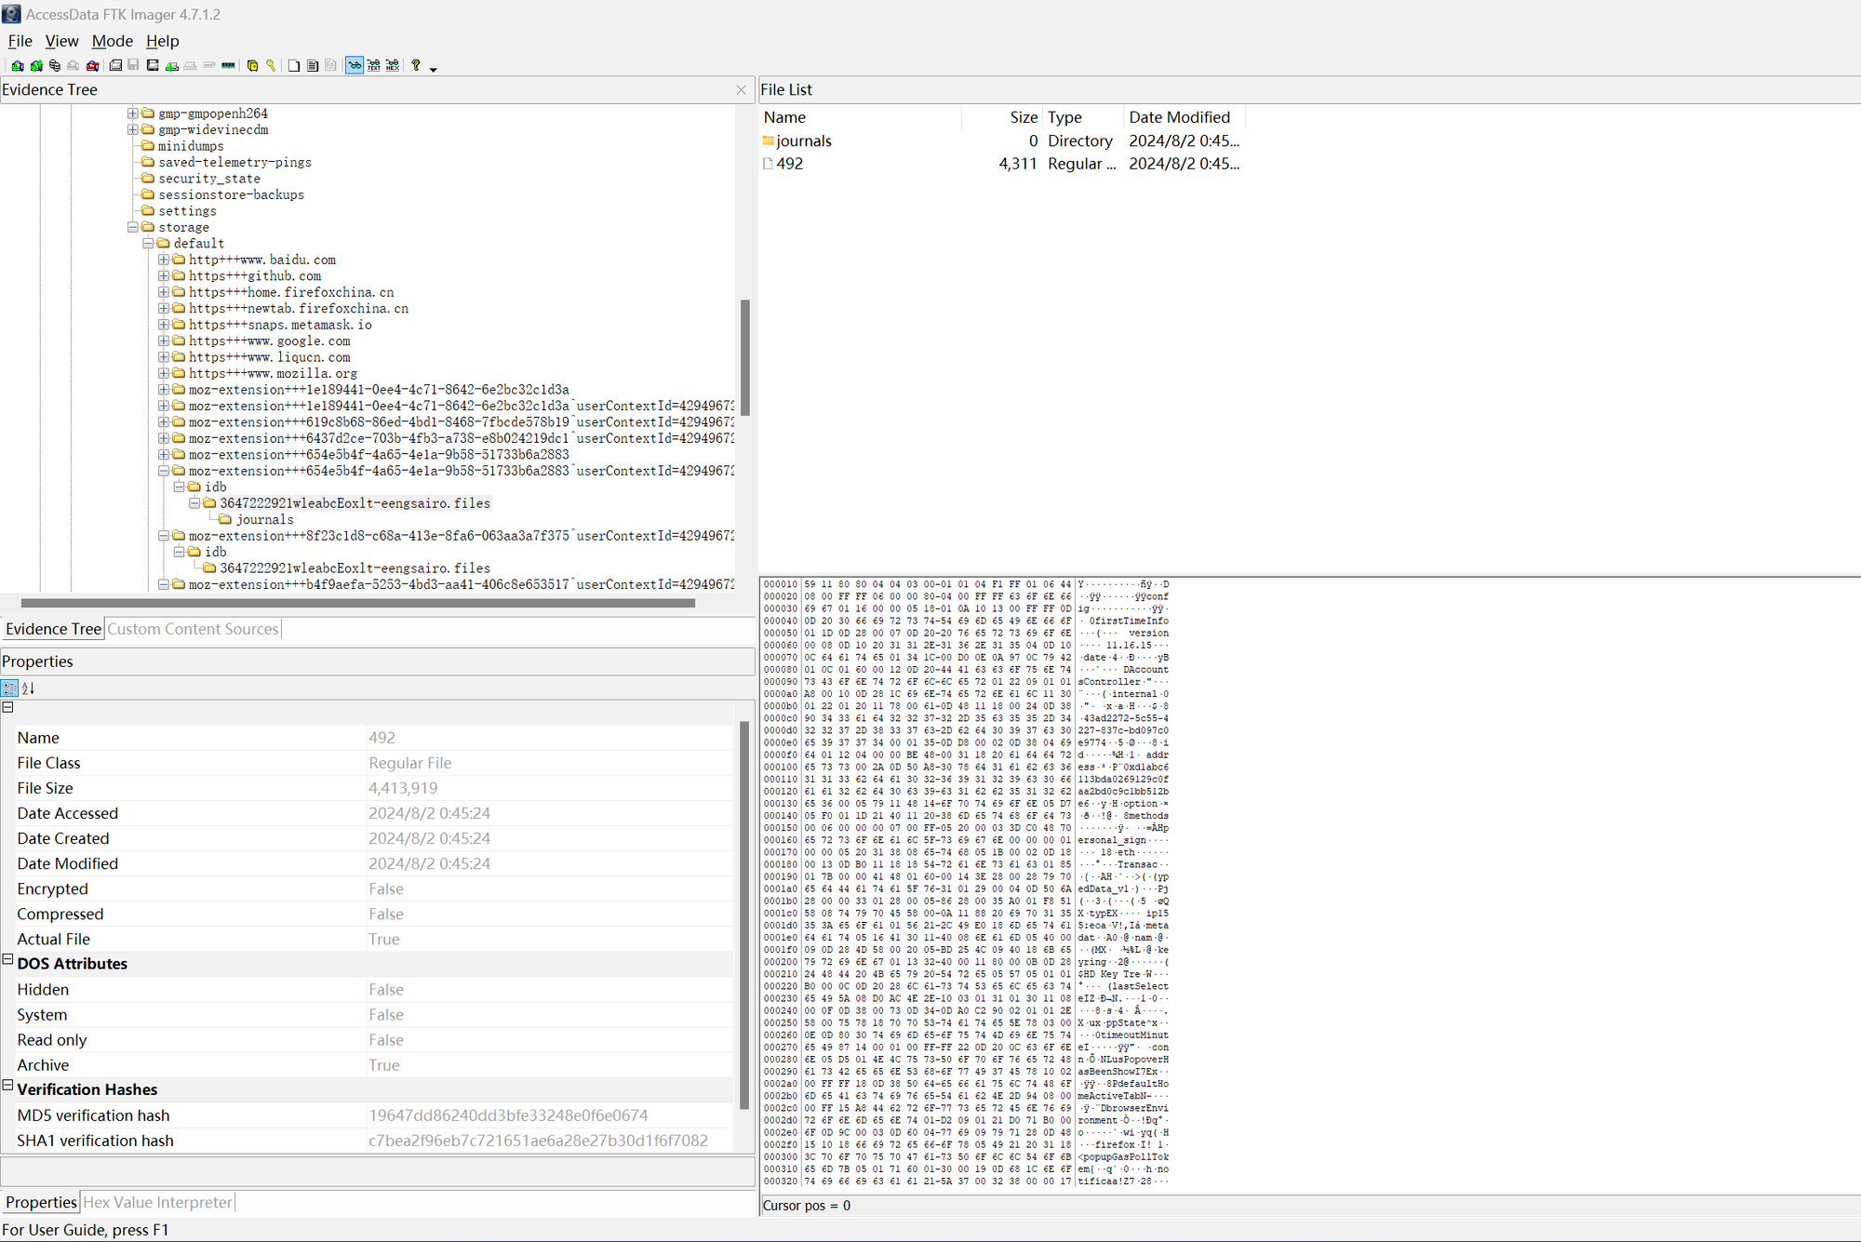Sort file list by Date Modified column

click(x=1178, y=117)
